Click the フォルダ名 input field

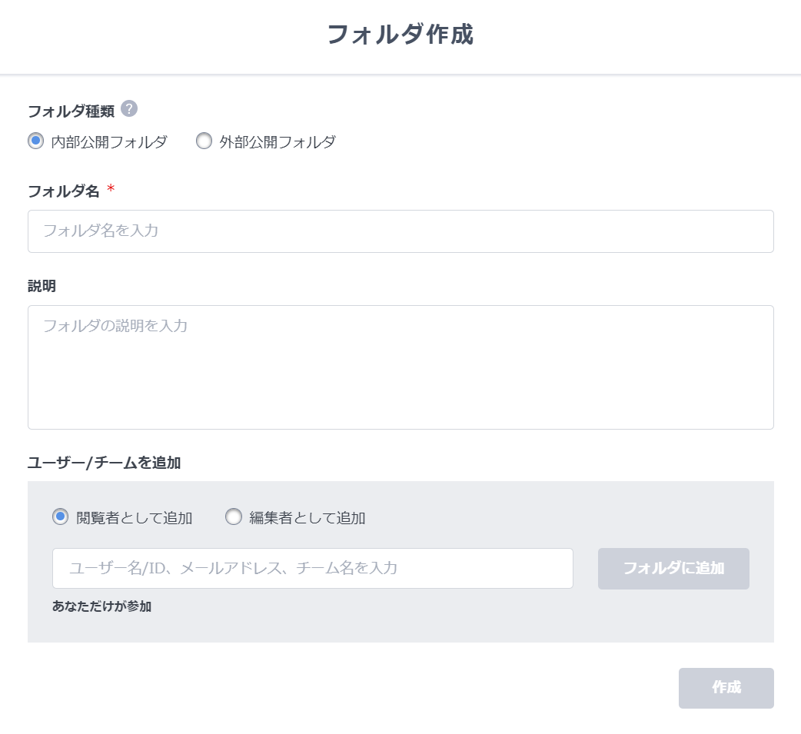400,231
